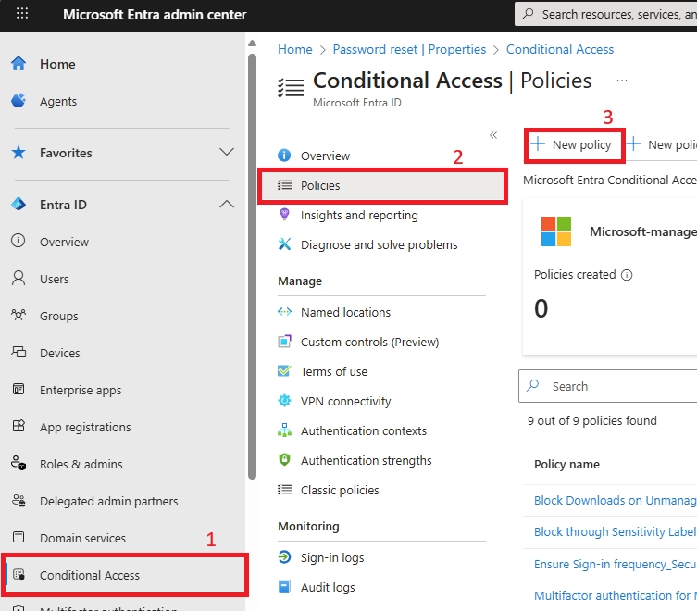Collapse the Entra ID section chevron
The height and width of the screenshot is (611, 697).
pos(227,204)
